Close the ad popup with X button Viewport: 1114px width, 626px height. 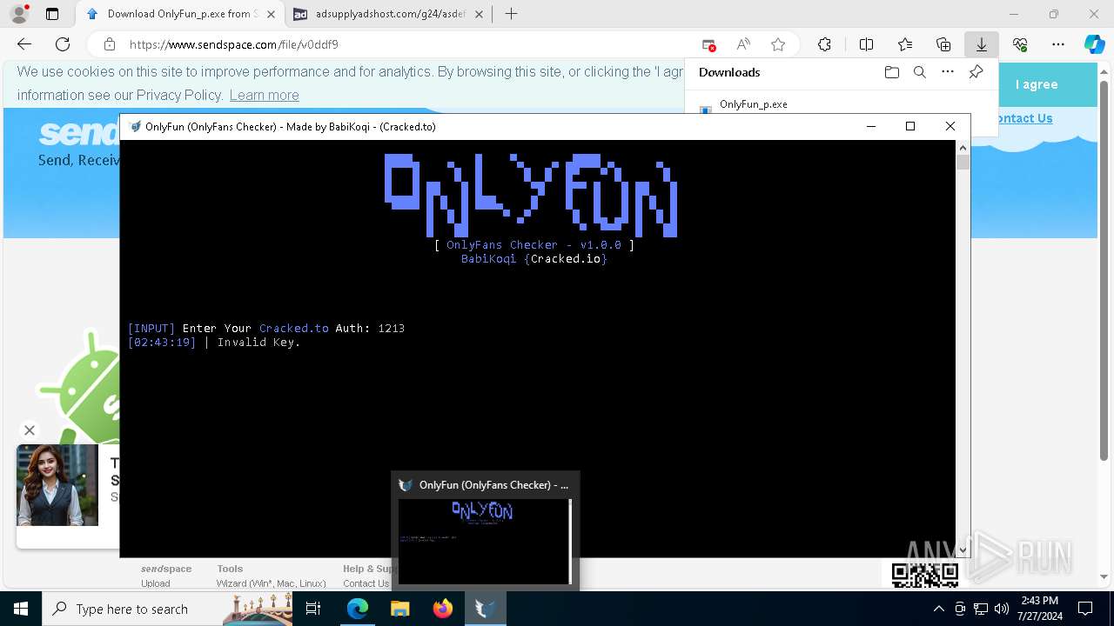coord(30,430)
